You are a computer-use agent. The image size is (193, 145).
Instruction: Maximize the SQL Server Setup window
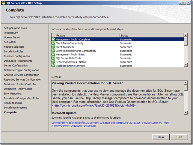click(184, 3)
